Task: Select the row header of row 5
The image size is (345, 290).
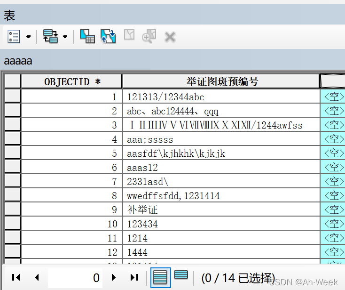Action: pos(12,152)
